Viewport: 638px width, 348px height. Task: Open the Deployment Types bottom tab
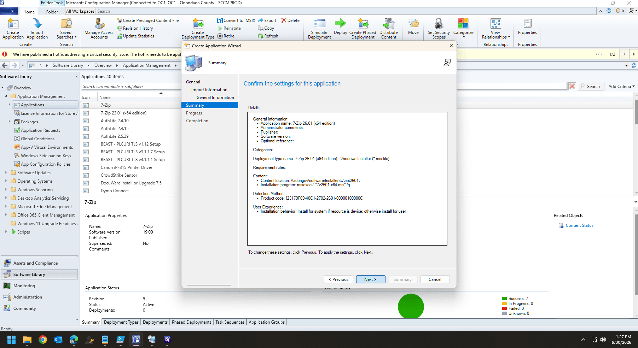pos(121,322)
